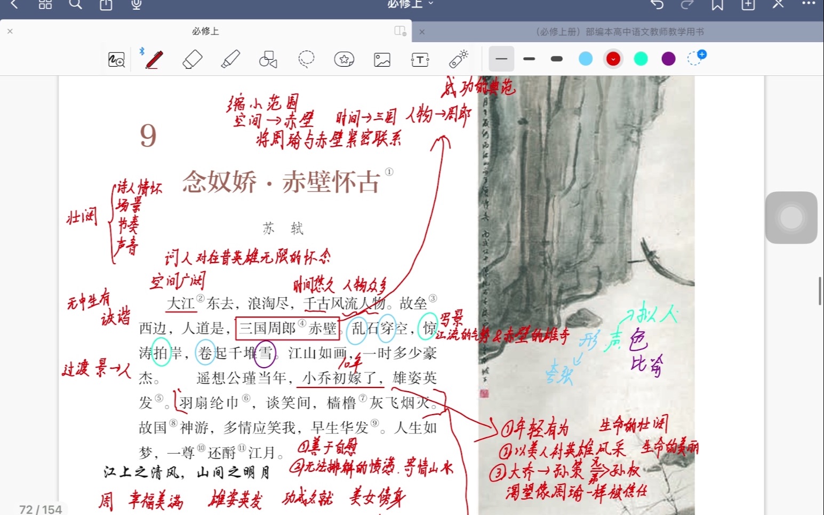This screenshot has width=824, height=515.
Task: Tap the 72 / 154 page indicator
Action: click(41, 510)
